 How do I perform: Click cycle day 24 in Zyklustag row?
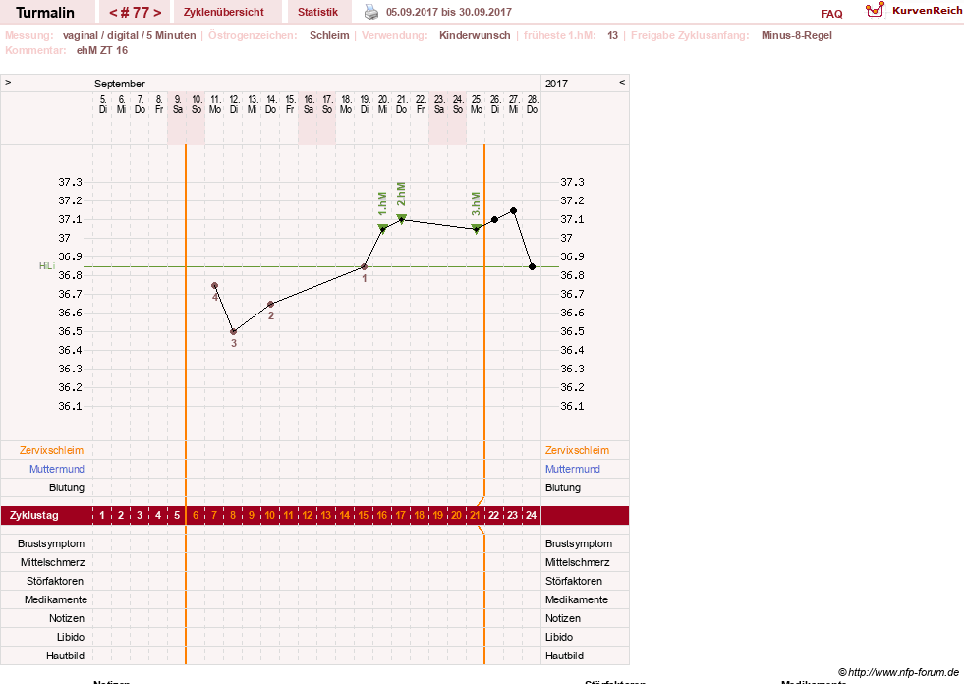(x=532, y=516)
